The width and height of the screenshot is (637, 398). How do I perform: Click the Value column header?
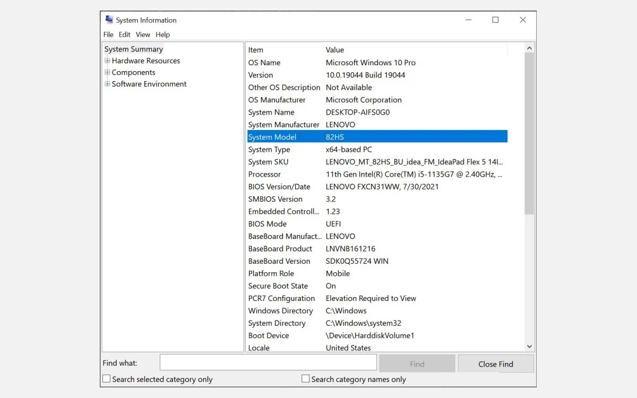(334, 49)
